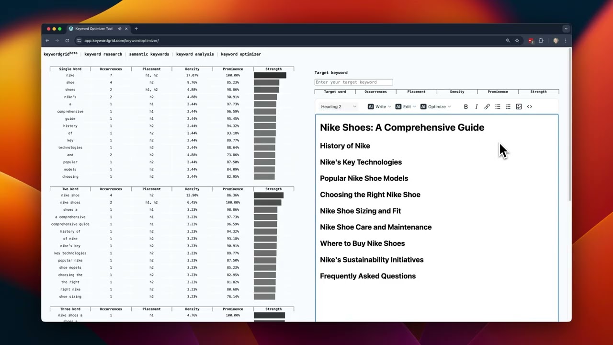Open the Heading 2 style dropdown
This screenshot has width=613, height=345.
[x=338, y=107]
